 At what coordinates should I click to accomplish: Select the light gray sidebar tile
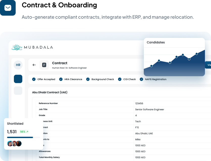click(x=18, y=91)
